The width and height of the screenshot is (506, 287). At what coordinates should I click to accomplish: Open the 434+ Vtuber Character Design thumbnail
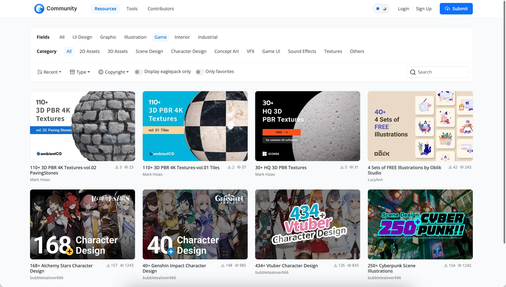307,224
